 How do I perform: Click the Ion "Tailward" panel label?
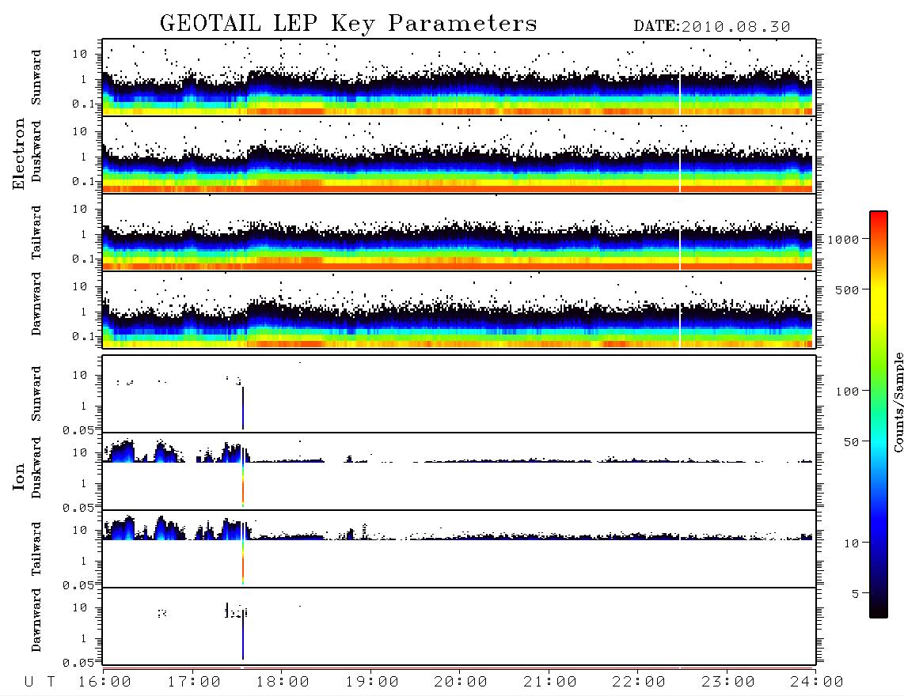[36, 549]
